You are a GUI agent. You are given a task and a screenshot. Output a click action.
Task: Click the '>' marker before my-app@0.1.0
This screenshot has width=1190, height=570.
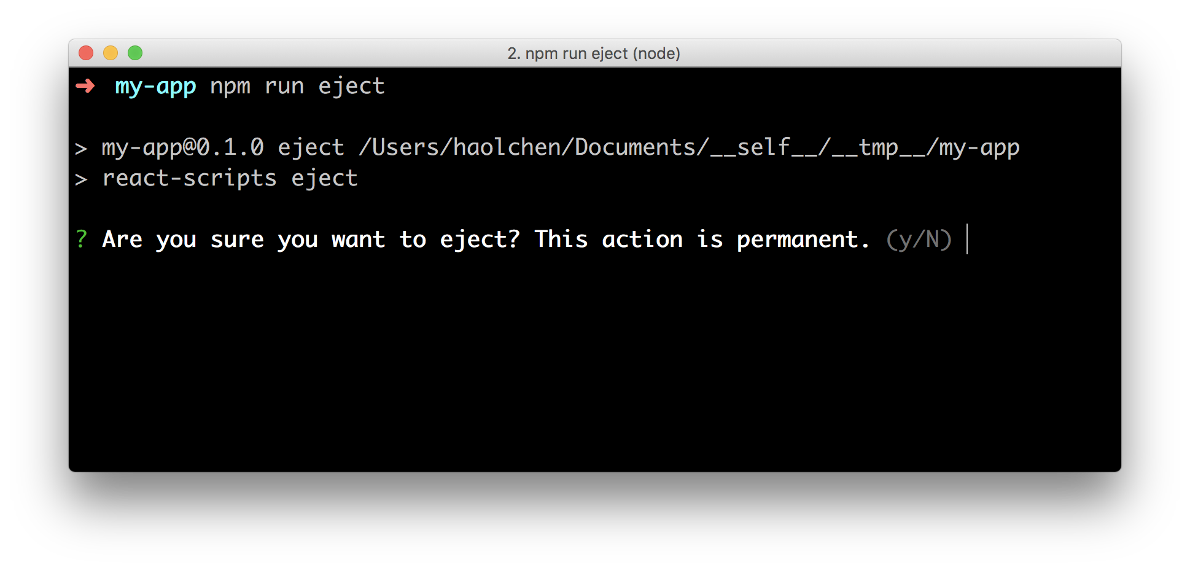[x=81, y=149]
